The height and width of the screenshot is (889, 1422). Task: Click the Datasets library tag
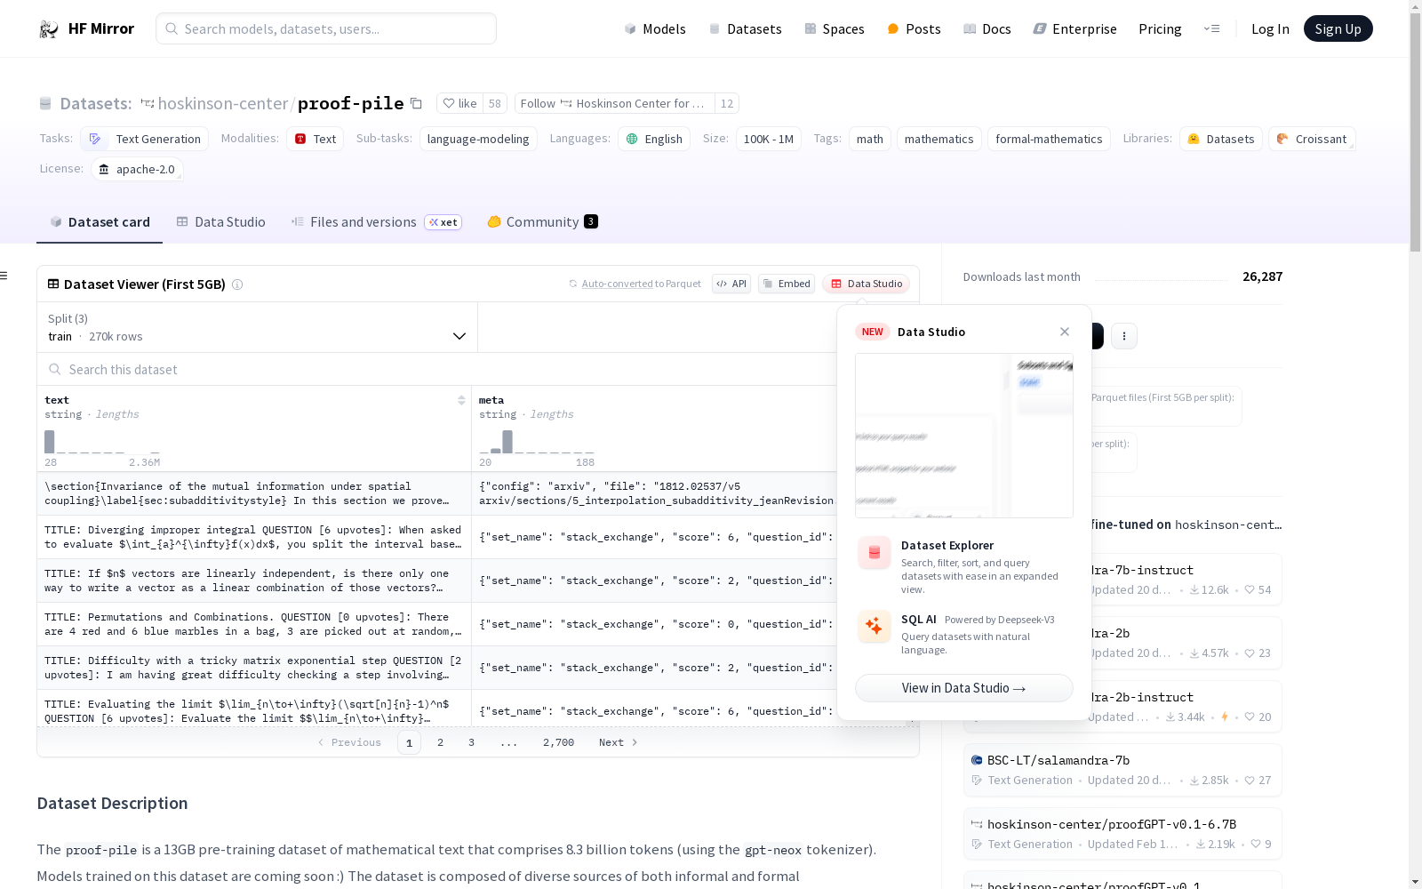[1221, 139]
